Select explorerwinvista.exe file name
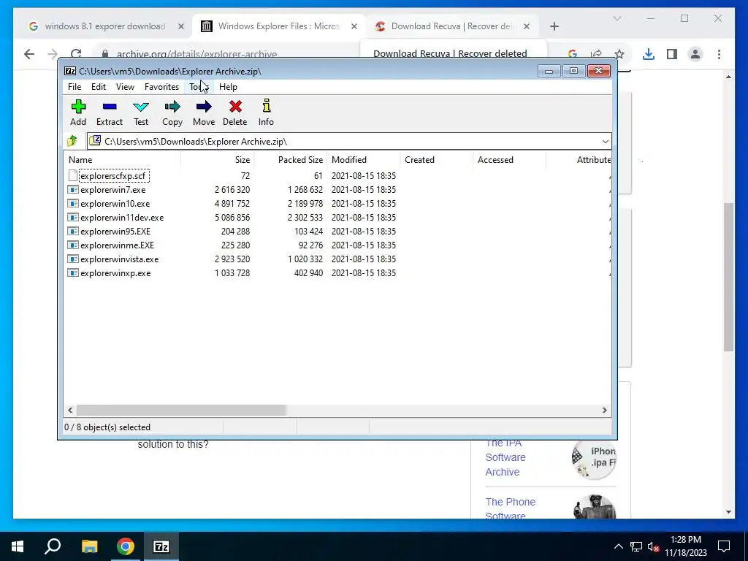 [119, 259]
